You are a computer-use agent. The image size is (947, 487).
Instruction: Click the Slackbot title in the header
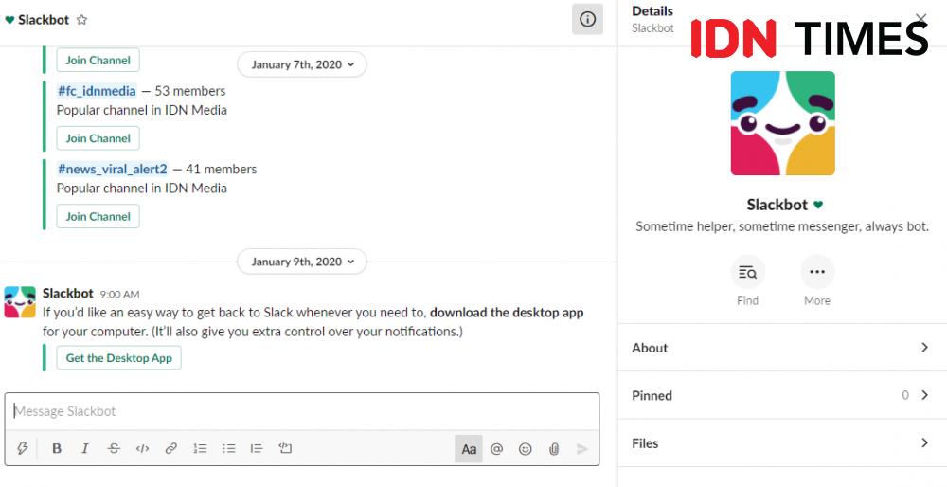pos(44,20)
